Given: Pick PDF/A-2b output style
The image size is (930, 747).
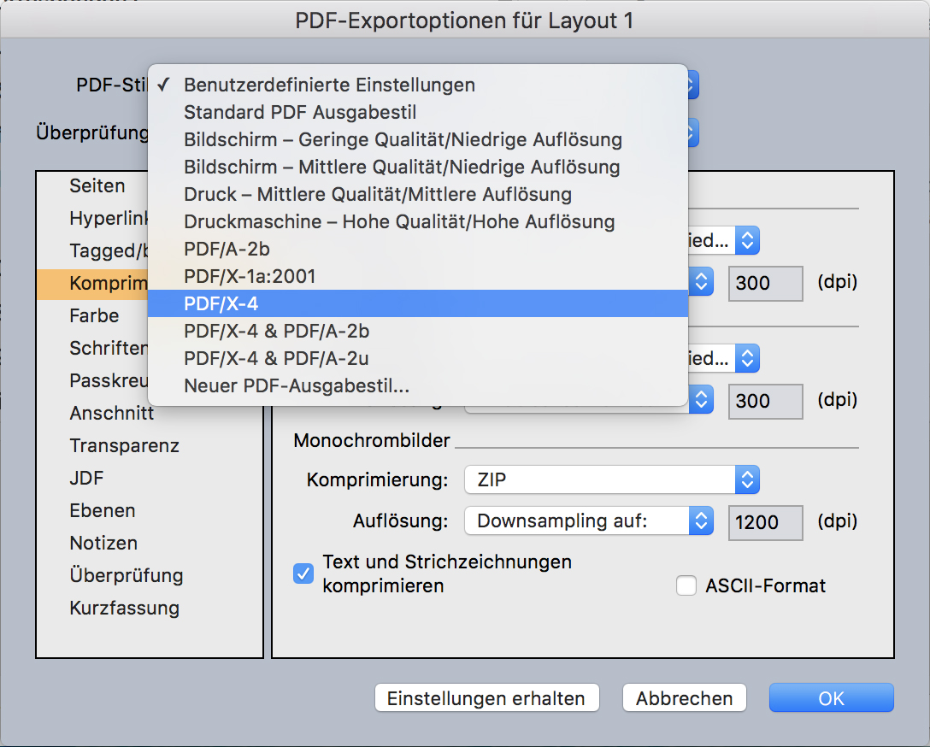Looking at the screenshot, I should 417,249.
